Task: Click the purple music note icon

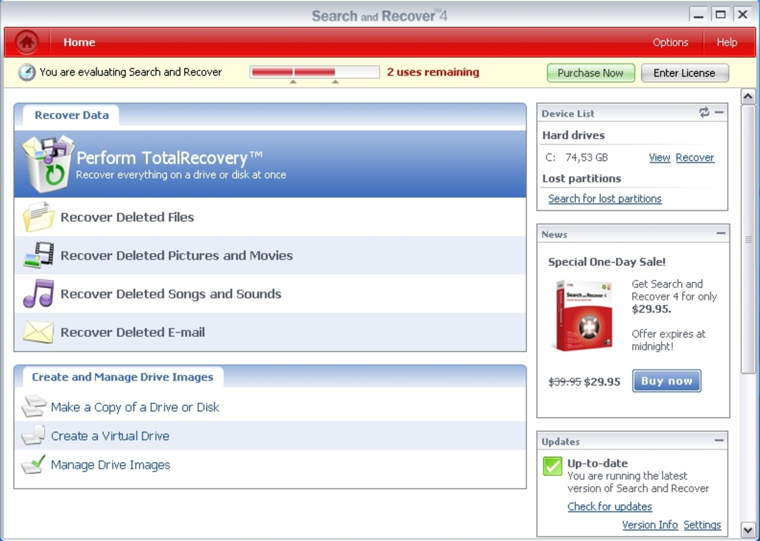Action: click(39, 293)
